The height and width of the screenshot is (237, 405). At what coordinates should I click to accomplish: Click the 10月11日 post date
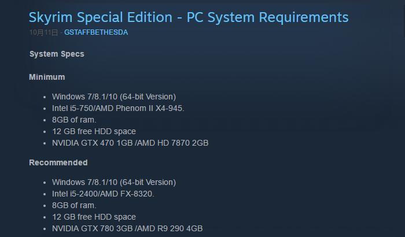tap(43, 33)
